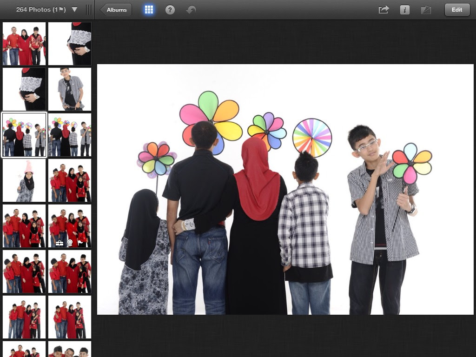Select the three people in red thumbnail

pyautogui.click(x=24, y=44)
